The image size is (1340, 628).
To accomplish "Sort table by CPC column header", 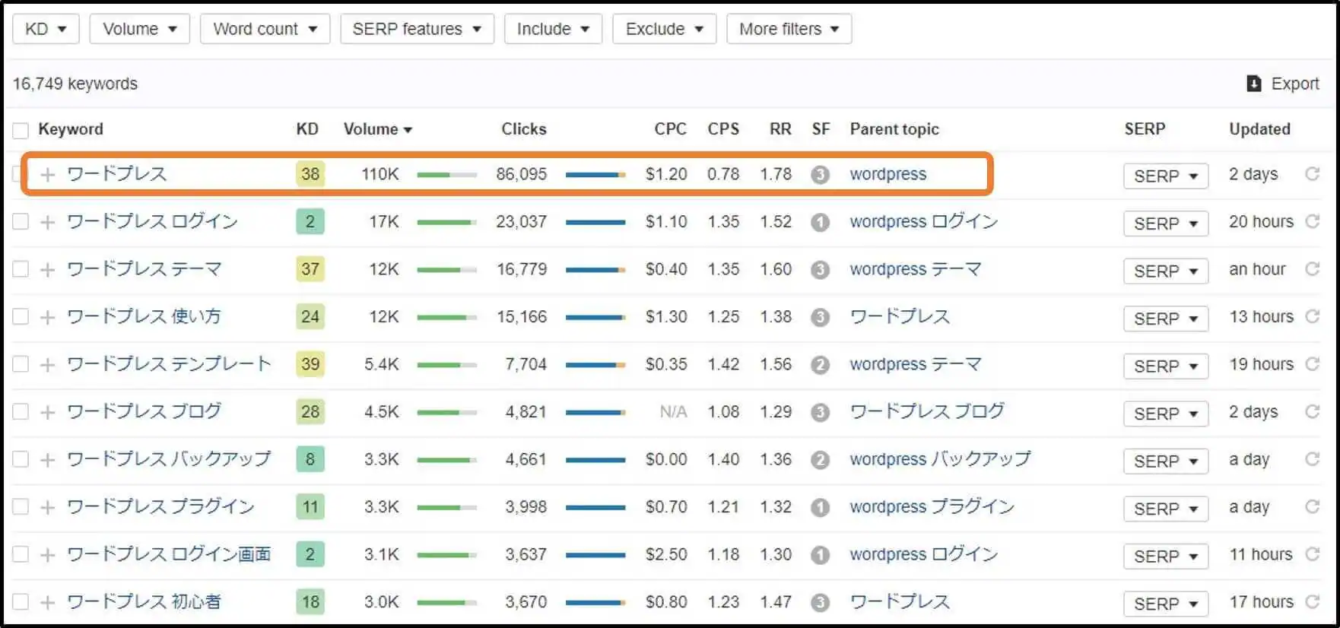I will pos(670,129).
